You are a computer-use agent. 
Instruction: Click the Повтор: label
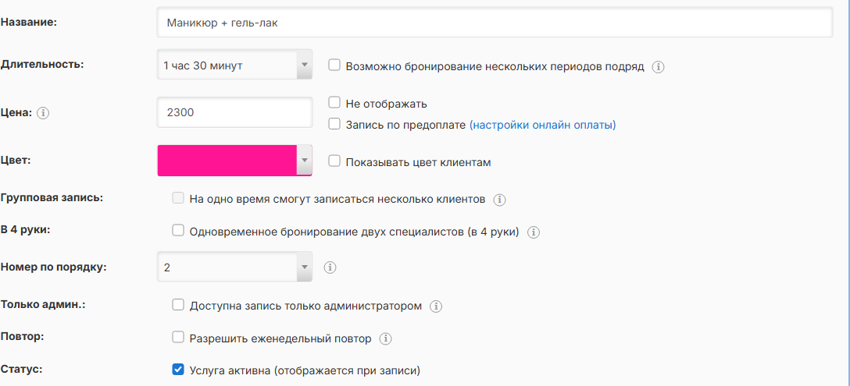(x=22, y=336)
